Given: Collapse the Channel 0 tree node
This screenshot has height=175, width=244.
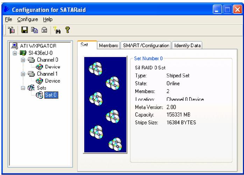Looking at the screenshot, I should [x=23, y=60].
